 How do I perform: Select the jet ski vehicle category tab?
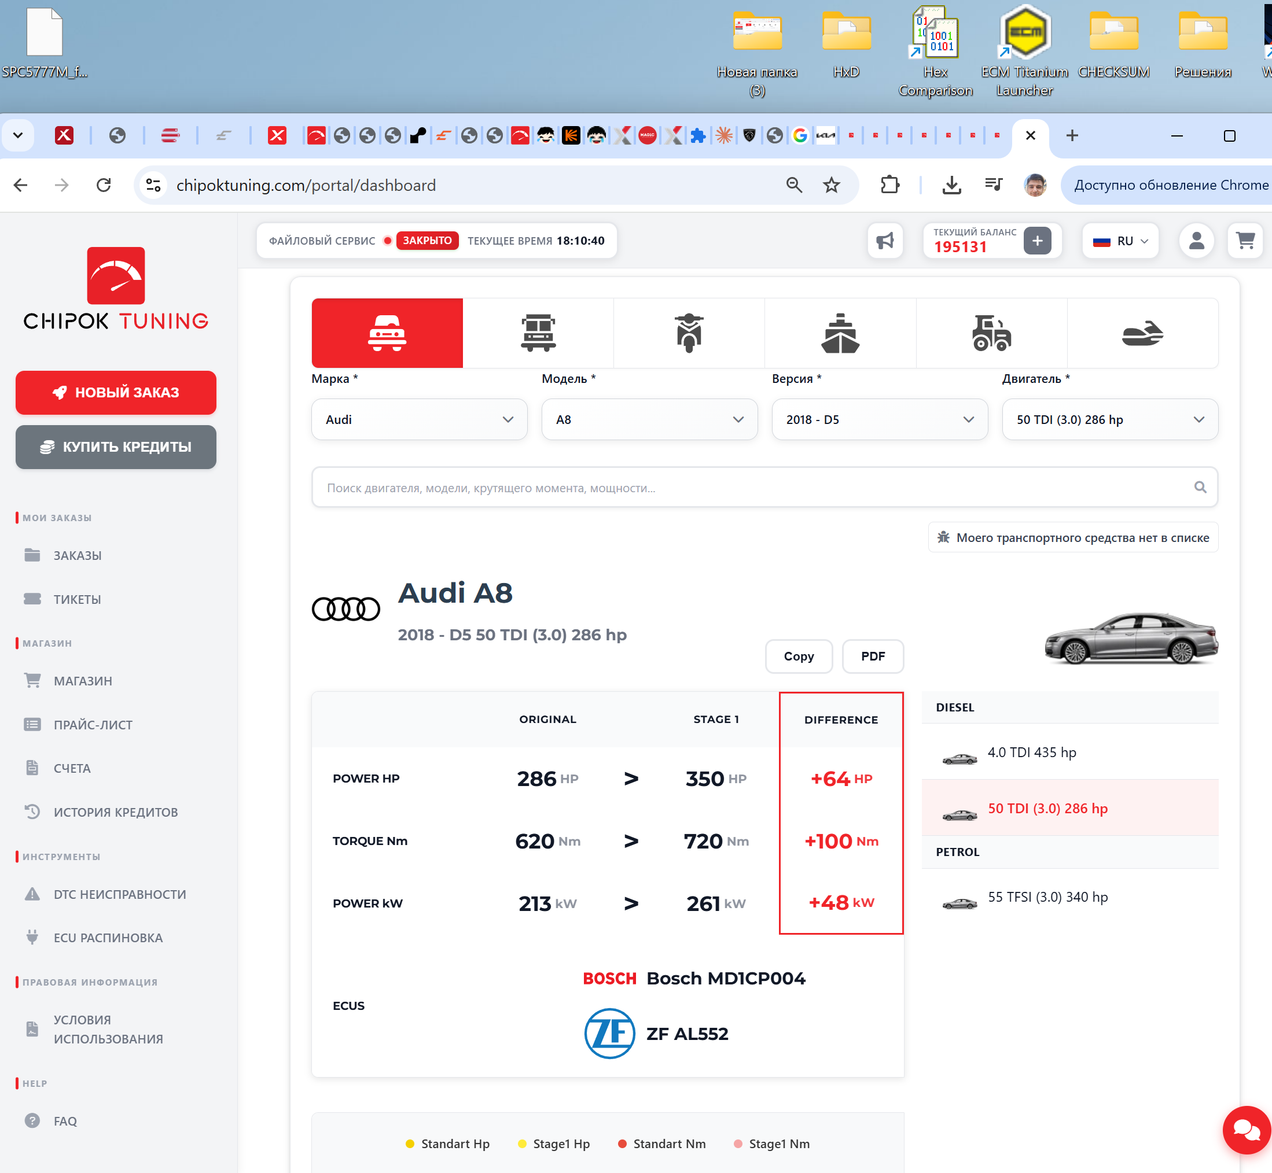click(x=1142, y=333)
